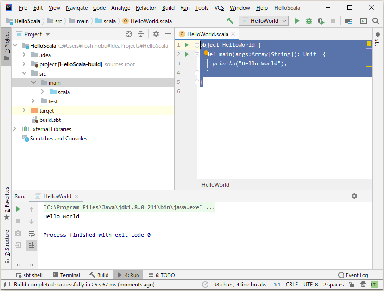Screen dimensions: 384x291
Task: Click the orange intention bulb in the editor
Action: (206, 52)
